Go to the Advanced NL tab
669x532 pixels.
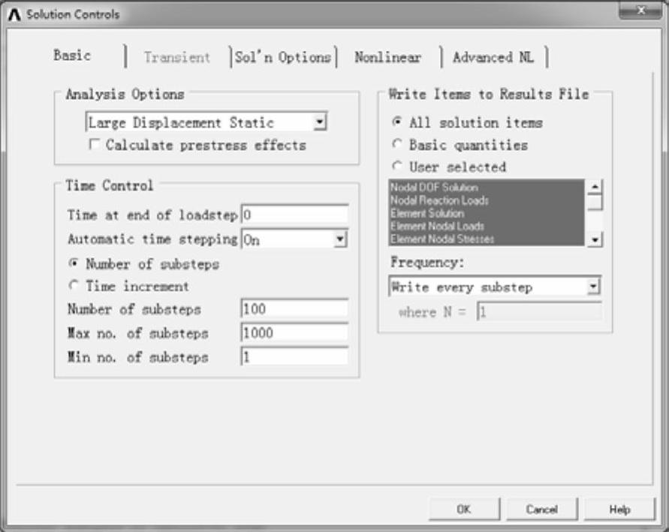tap(493, 57)
